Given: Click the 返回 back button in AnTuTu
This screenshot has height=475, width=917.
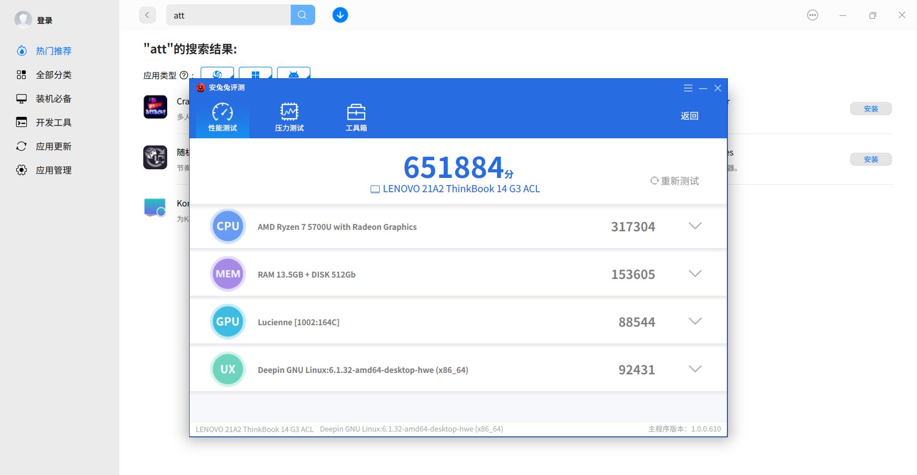Looking at the screenshot, I should point(689,116).
